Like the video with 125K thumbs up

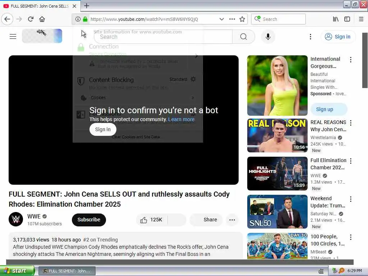click(x=151, y=220)
